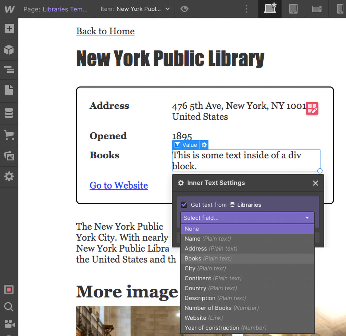The image size is (346, 336).
Task: Toggle preview mode with the eye icon
Action: [x=184, y=9]
